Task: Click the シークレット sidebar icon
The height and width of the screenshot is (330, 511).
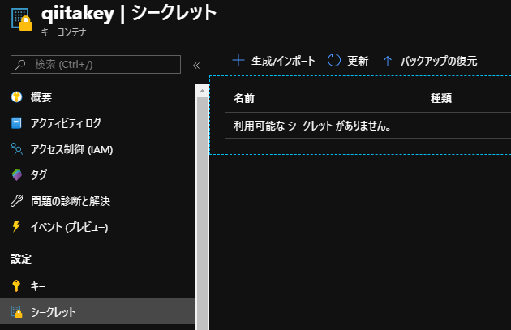Action: tap(16, 312)
